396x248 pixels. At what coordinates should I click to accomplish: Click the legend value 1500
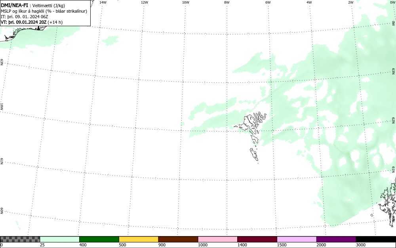[282, 245]
